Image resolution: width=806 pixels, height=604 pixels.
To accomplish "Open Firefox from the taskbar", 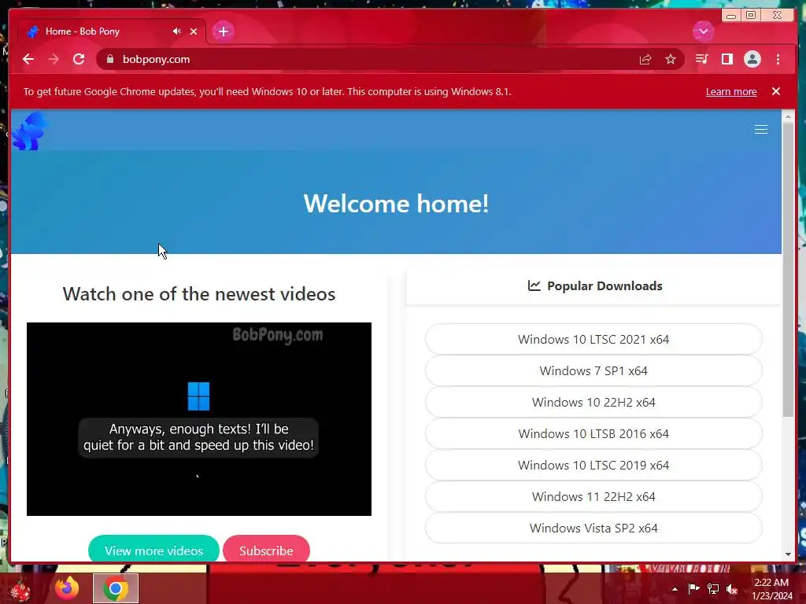I will tap(67, 588).
